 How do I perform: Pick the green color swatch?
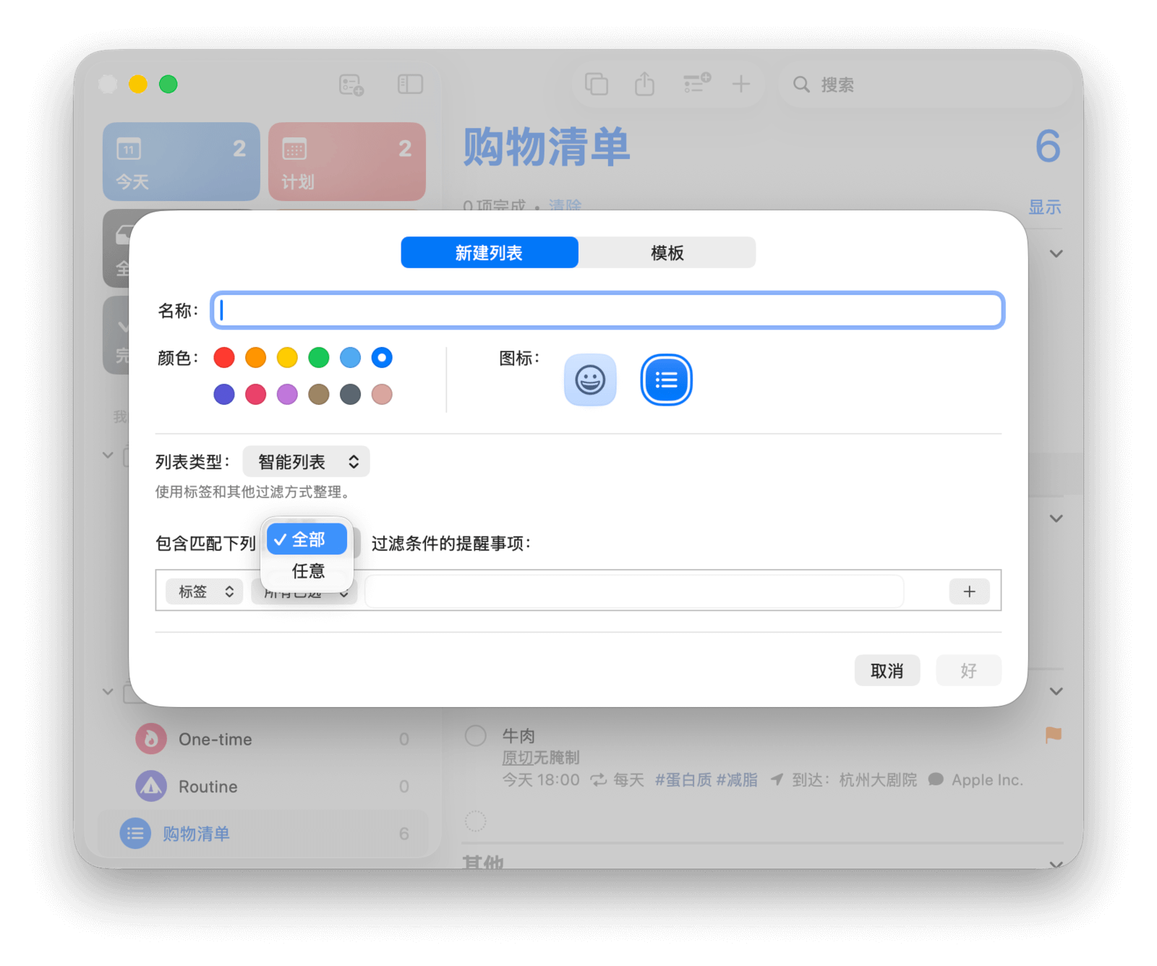319,357
